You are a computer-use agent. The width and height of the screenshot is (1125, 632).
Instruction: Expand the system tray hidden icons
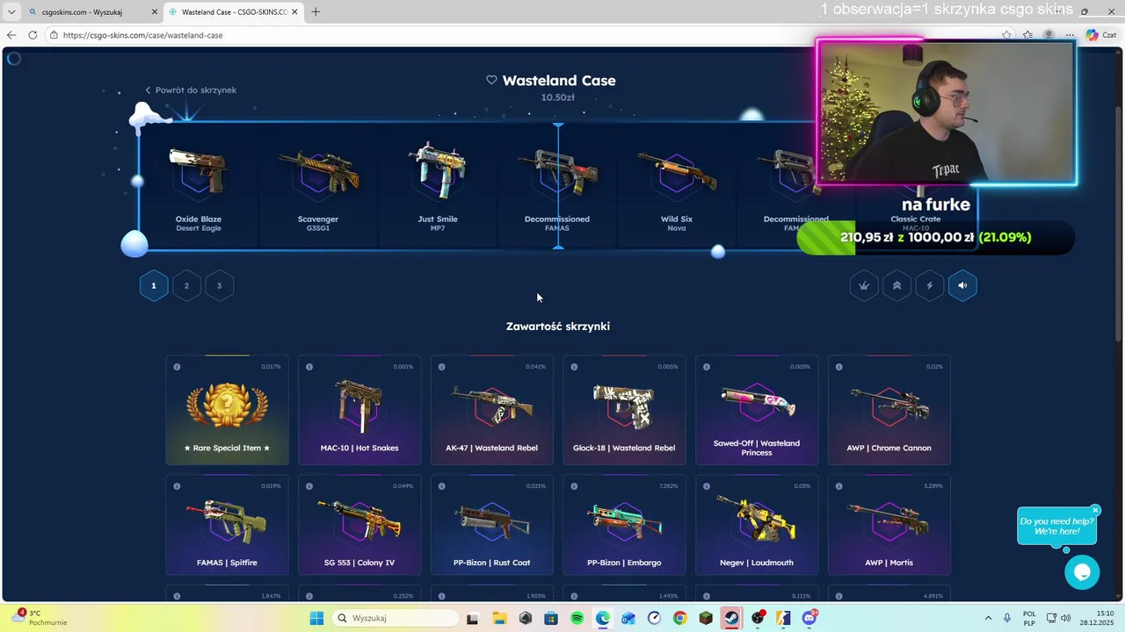pos(988,618)
